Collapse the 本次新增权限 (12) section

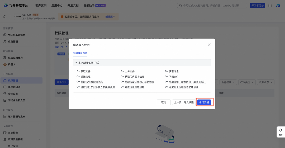76,63
